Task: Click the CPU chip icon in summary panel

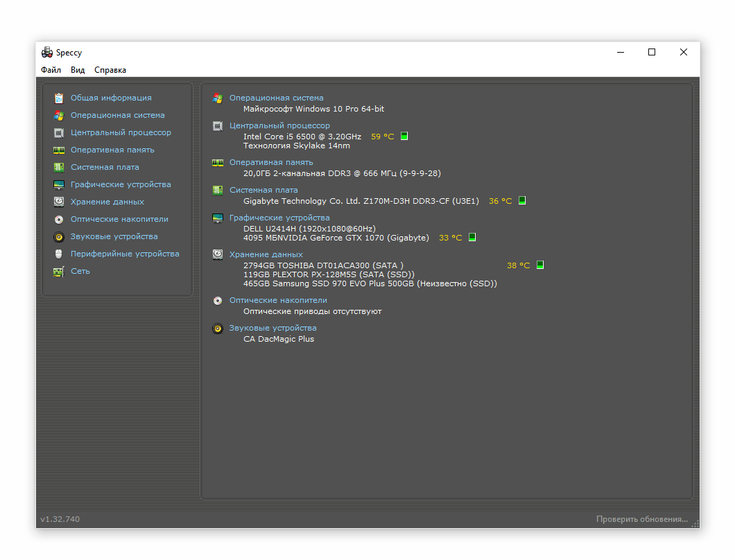Action: tap(218, 125)
